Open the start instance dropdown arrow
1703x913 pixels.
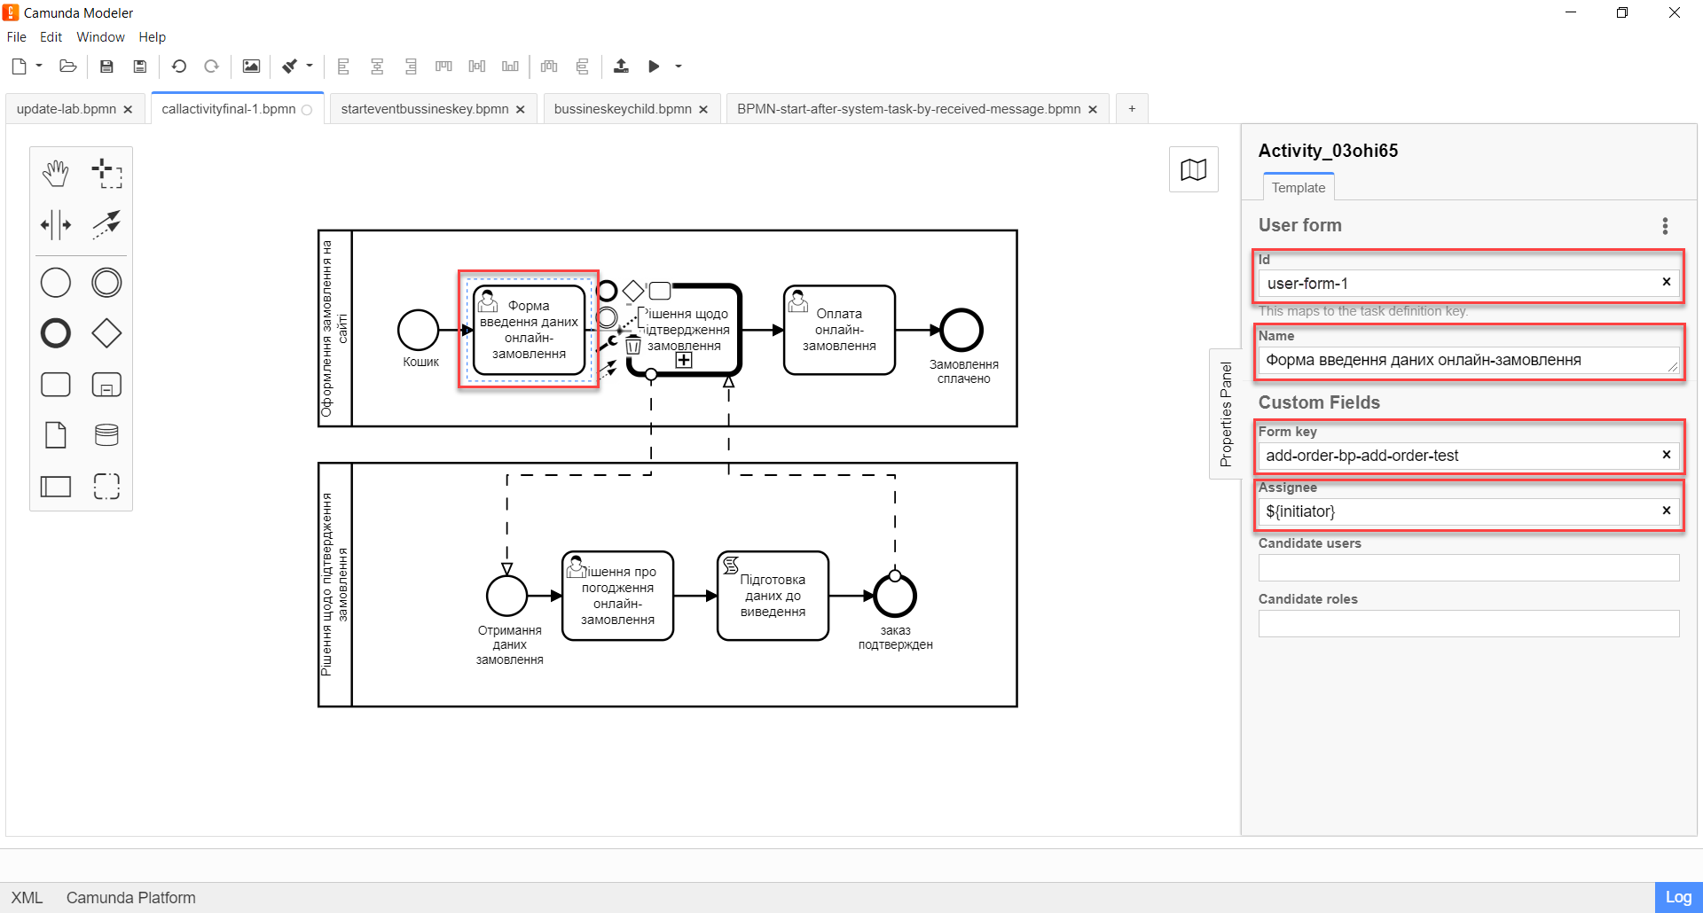(679, 66)
